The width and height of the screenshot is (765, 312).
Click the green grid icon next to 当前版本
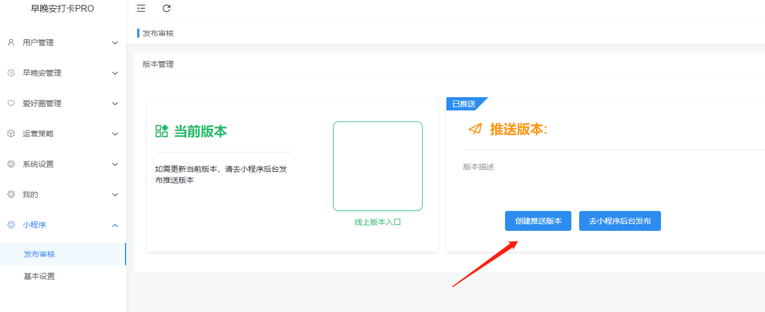point(162,131)
